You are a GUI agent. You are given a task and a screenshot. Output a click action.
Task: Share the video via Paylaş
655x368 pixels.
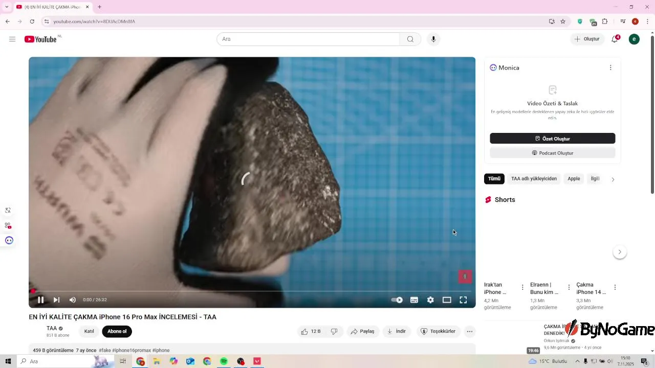point(362,332)
